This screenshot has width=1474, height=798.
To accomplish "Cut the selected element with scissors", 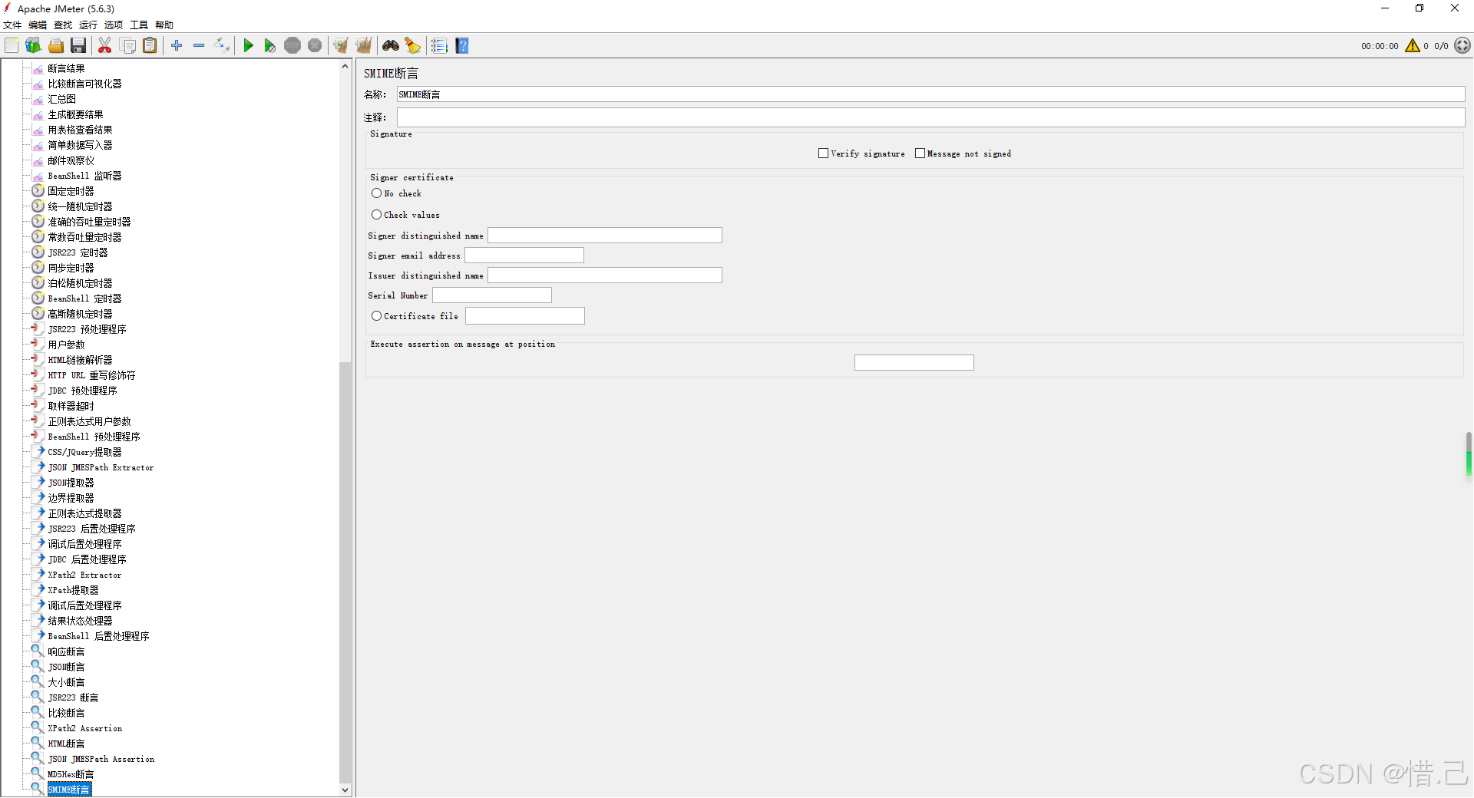I will (x=105, y=46).
